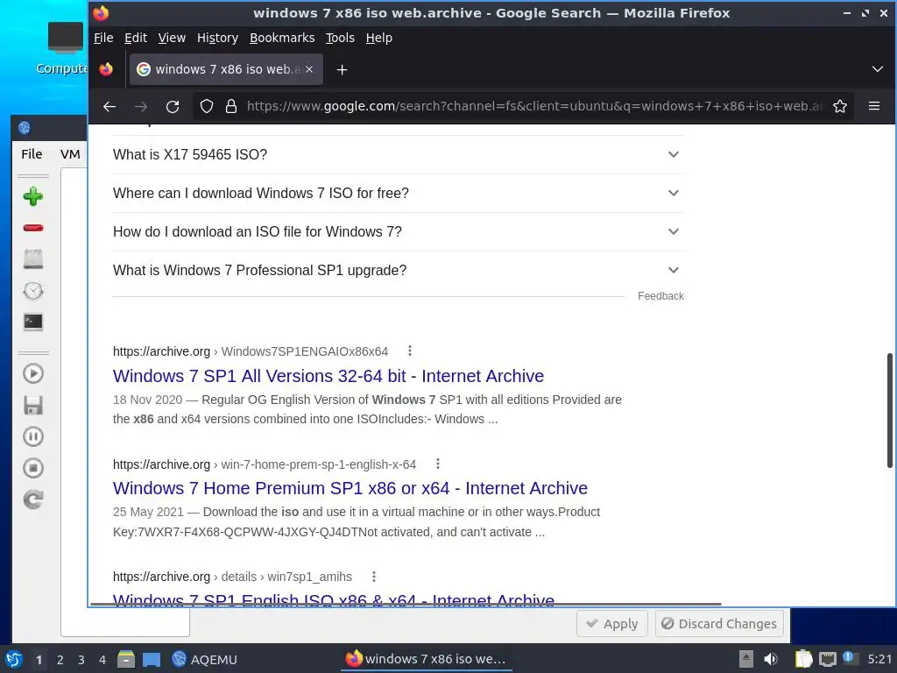Click the update notifier tray icon with alert badge
Viewport: 897px width, 673px height.
pyautogui.click(x=850, y=658)
